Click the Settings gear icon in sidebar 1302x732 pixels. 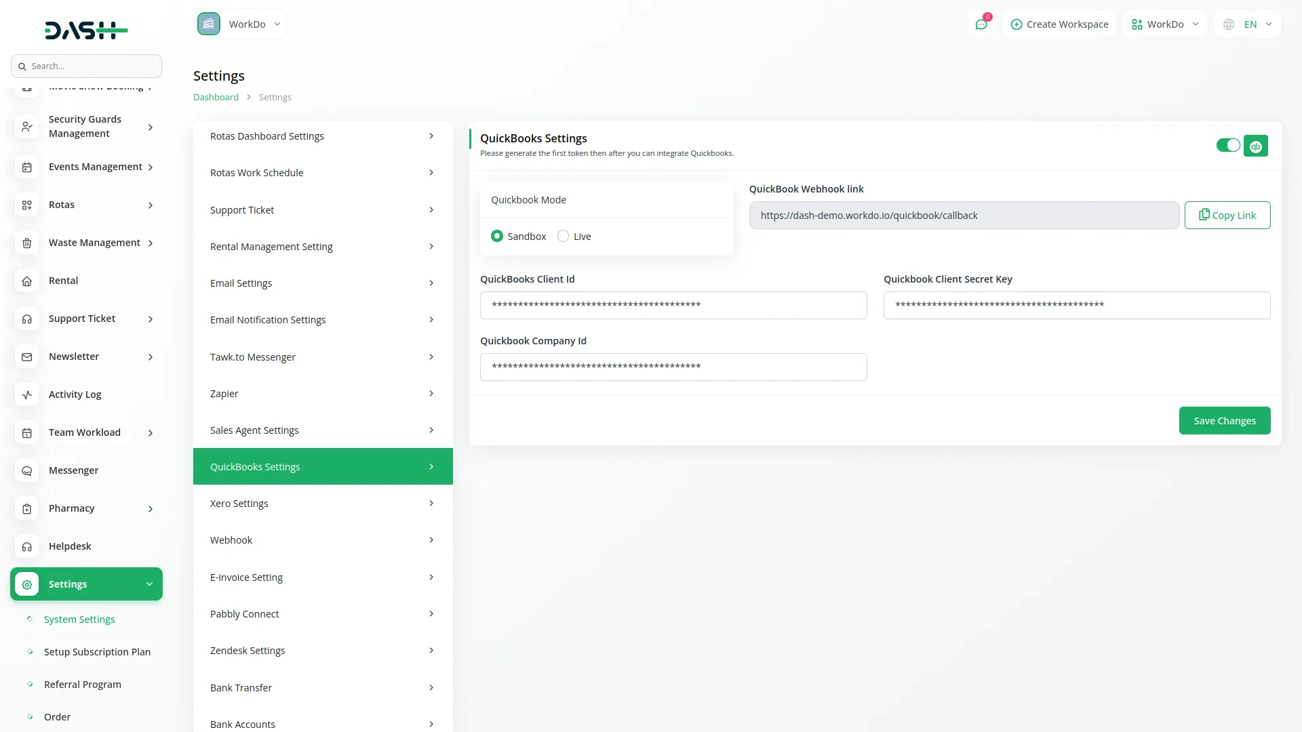[x=26, y=584]
